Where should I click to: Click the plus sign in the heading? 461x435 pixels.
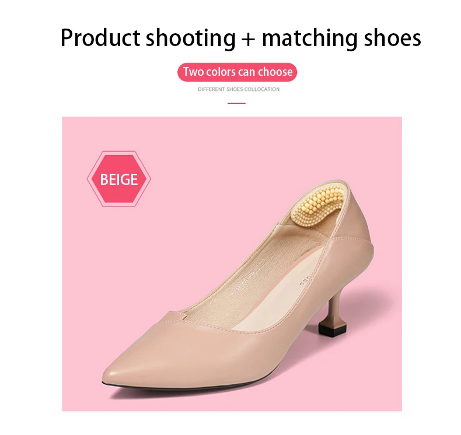pos(249,39)
